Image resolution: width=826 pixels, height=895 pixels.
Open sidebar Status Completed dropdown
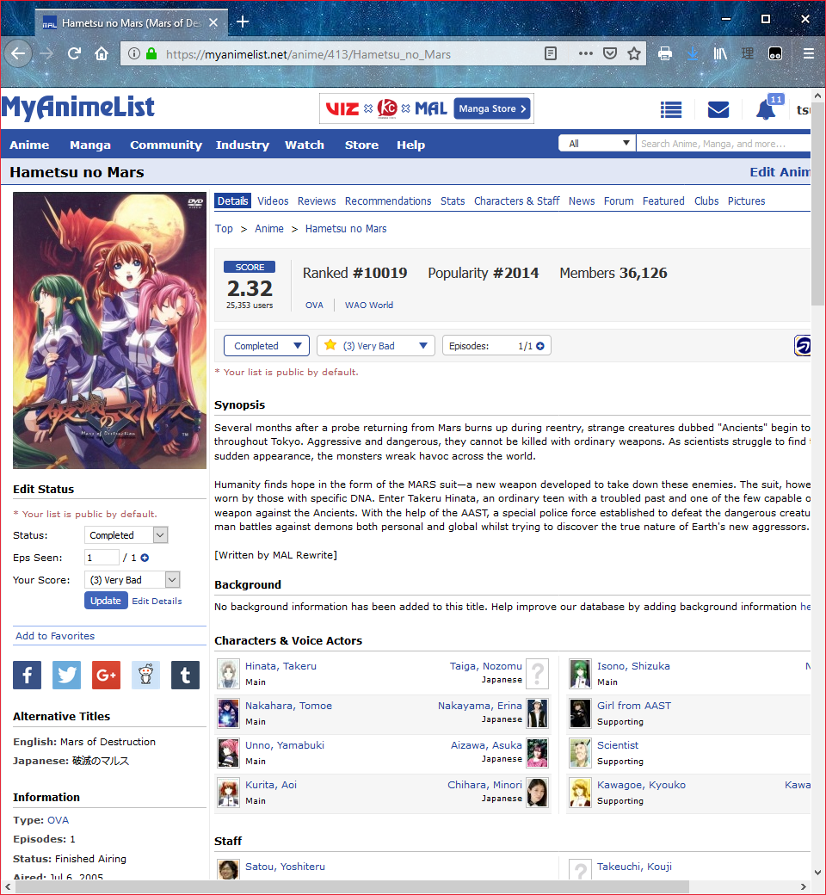point(126,534)
